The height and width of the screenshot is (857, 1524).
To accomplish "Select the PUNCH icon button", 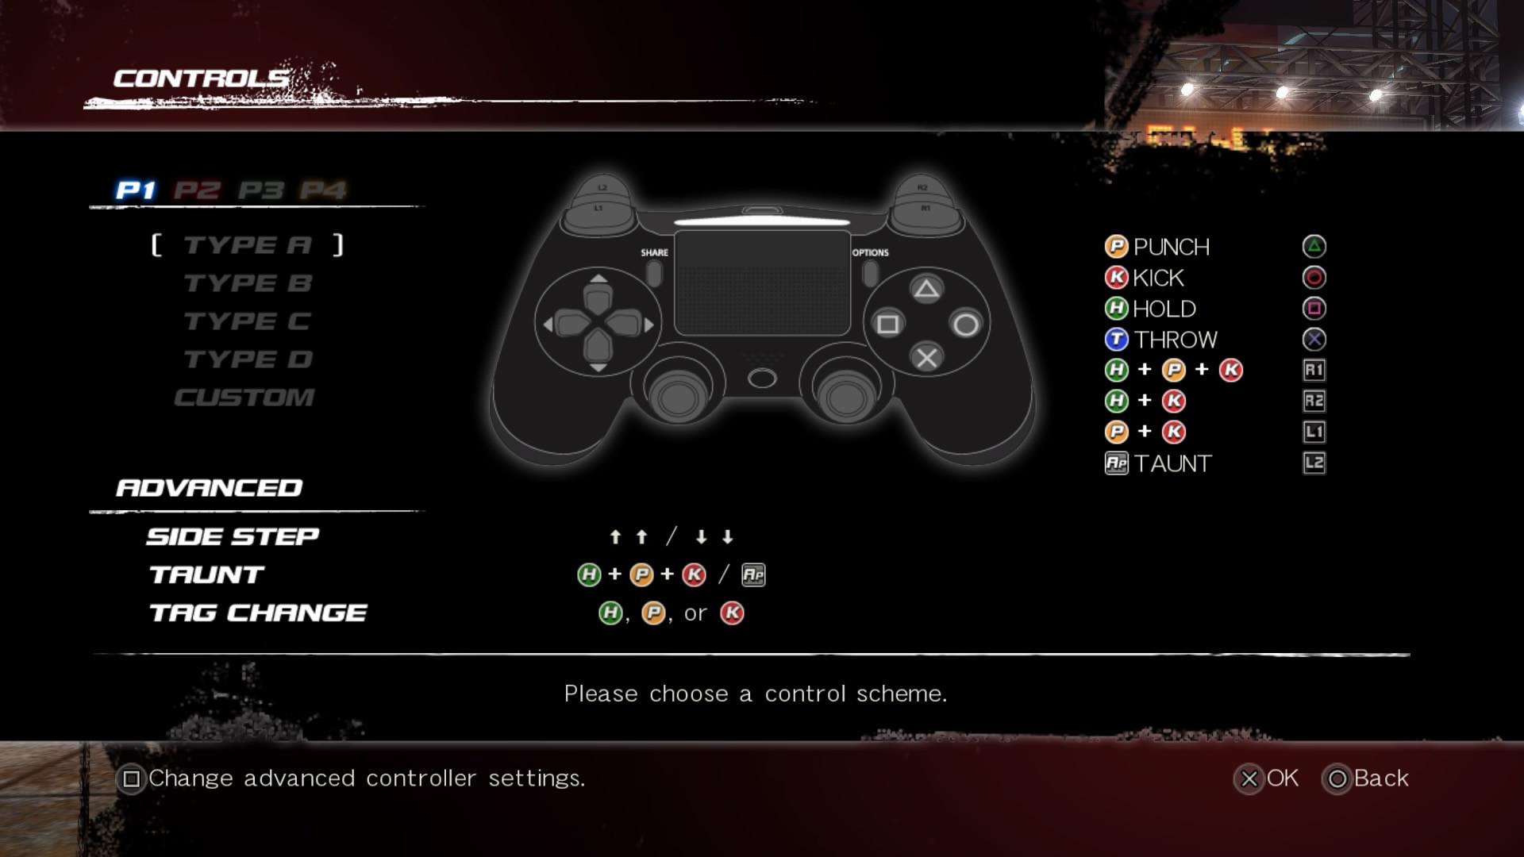I will [1114, 246].
